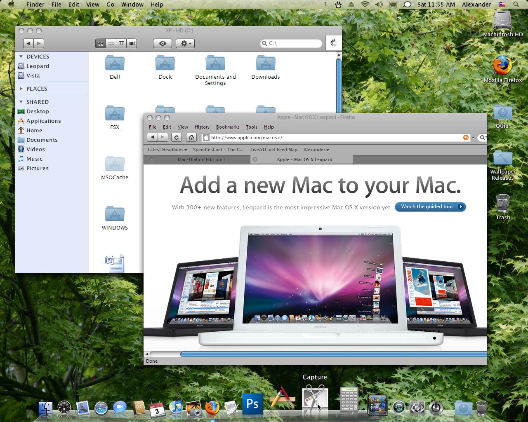Open iPhoto camera icon in dock
Image resolution: width=528 pixels, height=422 pixels.
(194, 408)
